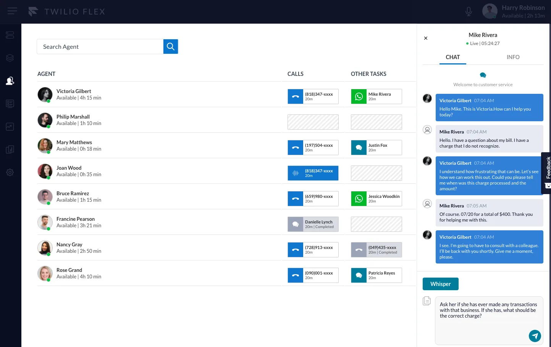Open Harry Robinson's profile avatar

click(x=490, y=11)
